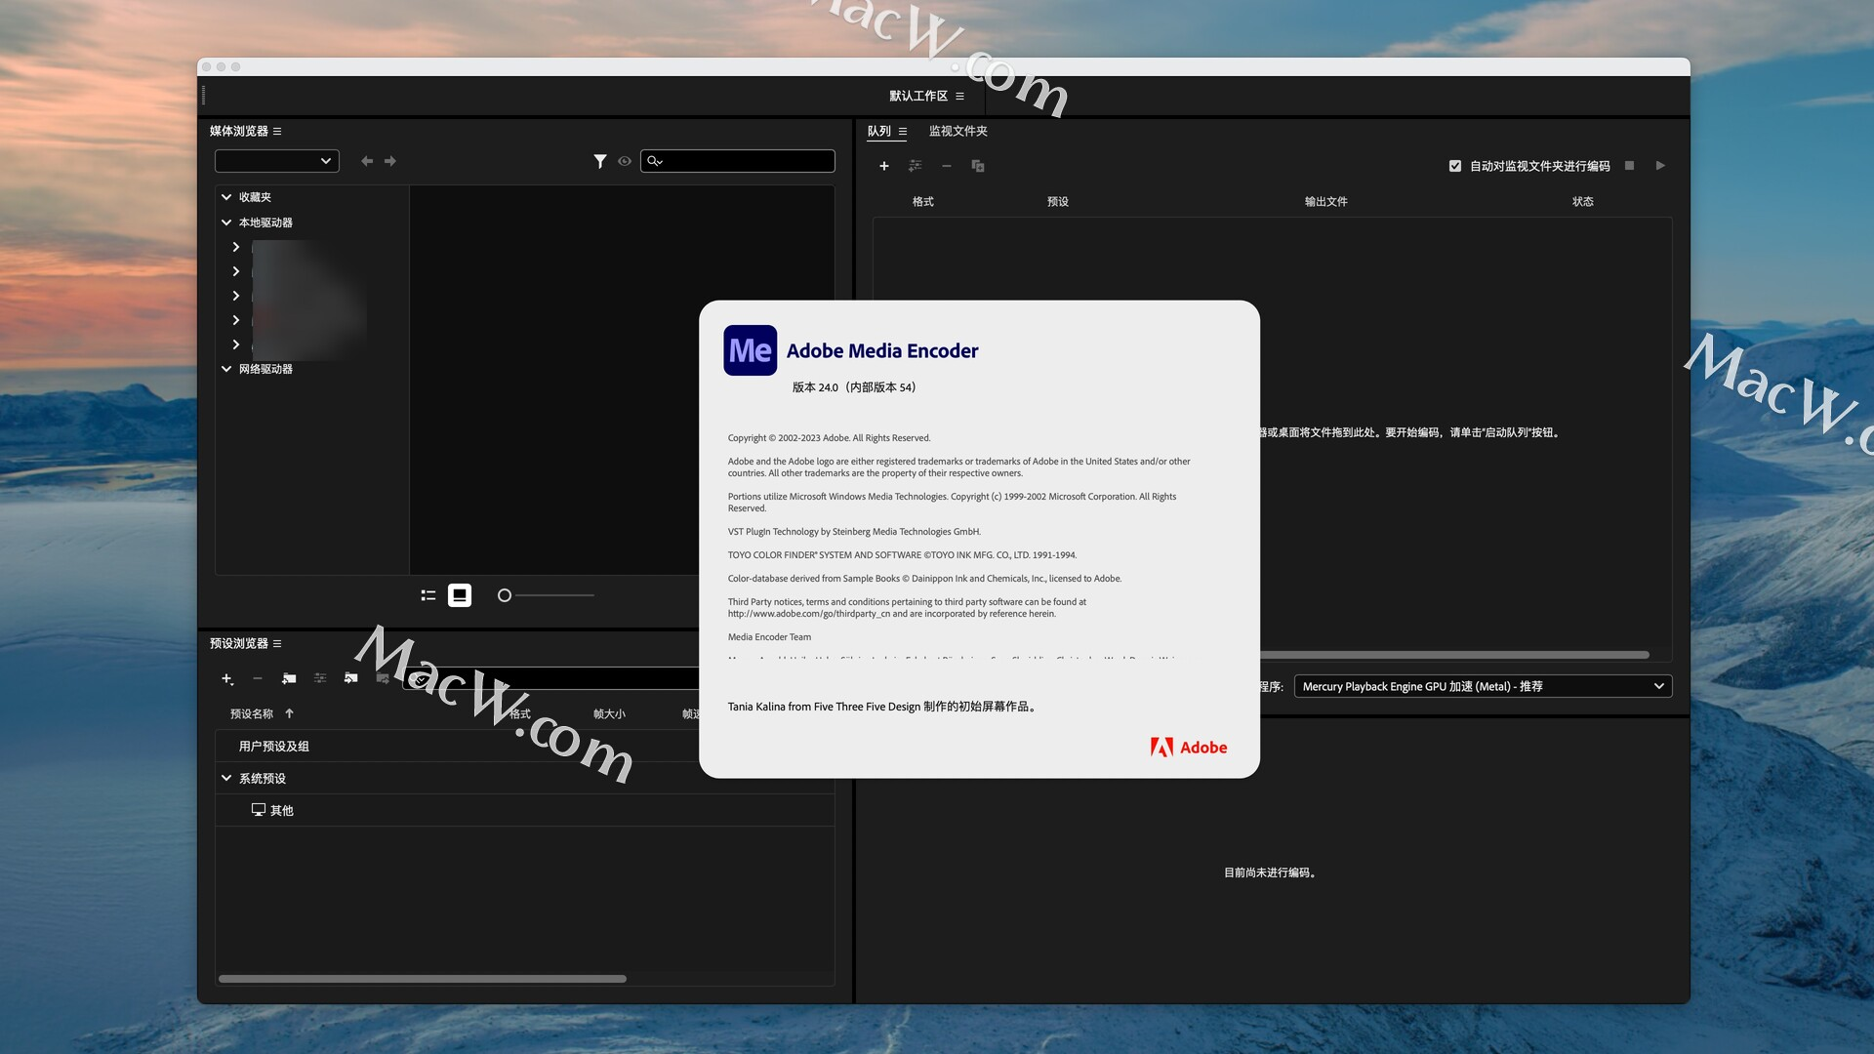Click the 预设 column header in queue
Viewport: 1874px width, 1054px height.
pos(1058,201)
